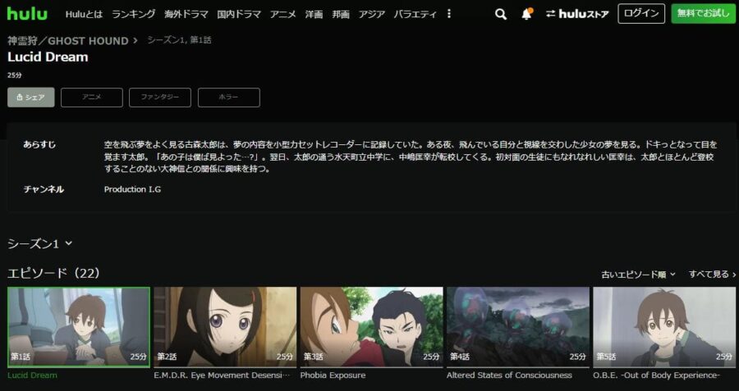The width and height of the screenshot is (739, 391).
Task: Click the Hulu logo
Action: pos(27,14)
